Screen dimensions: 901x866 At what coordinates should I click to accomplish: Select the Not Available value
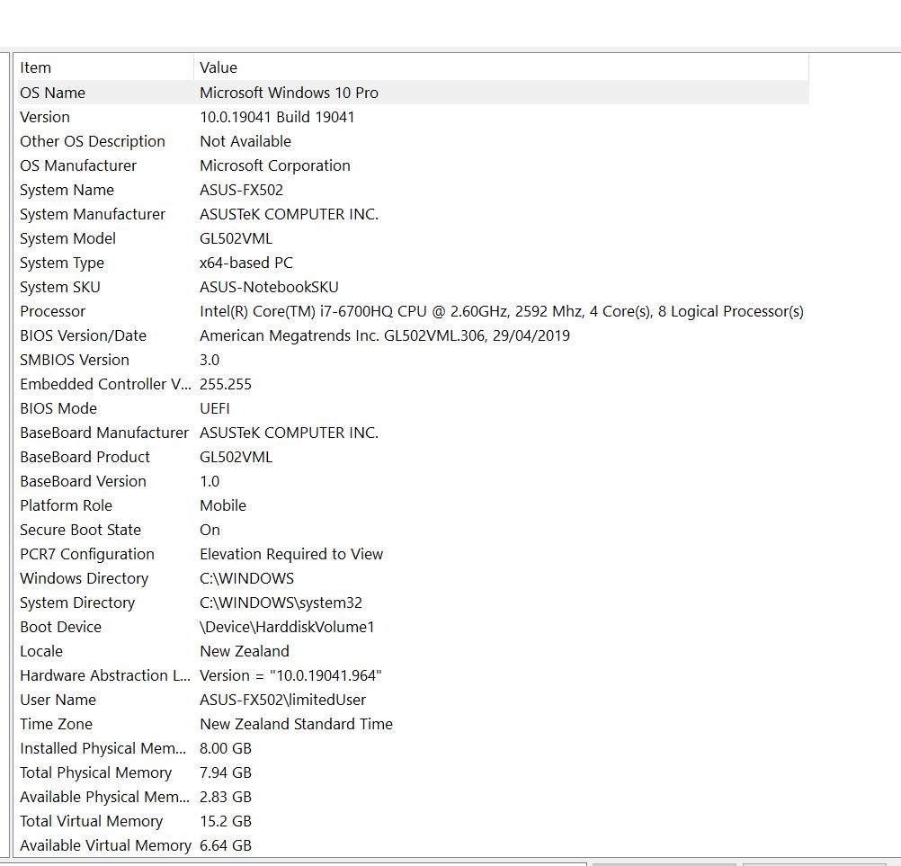(x=245, y=141)
